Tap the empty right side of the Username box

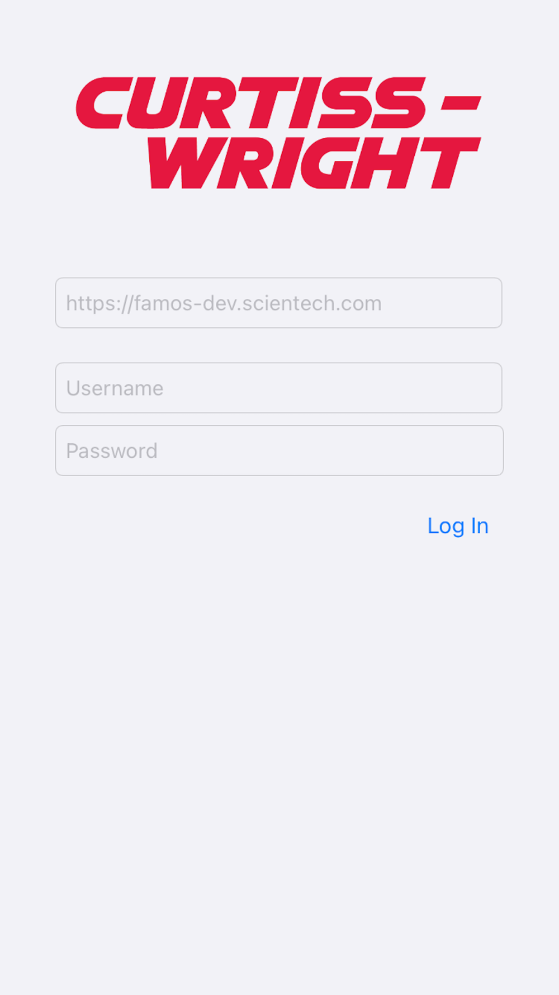tap(391, 388)
